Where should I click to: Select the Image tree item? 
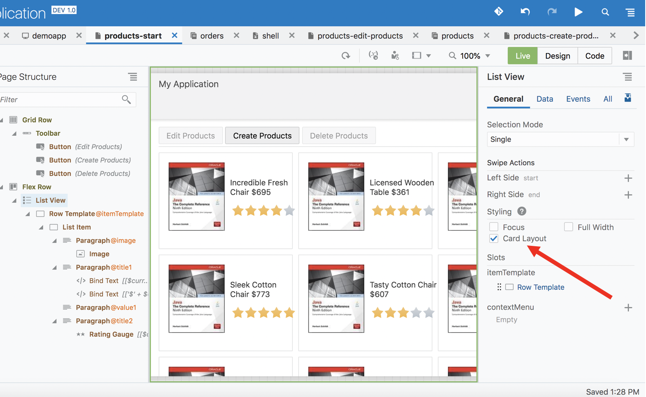click(x=99, y=254)
